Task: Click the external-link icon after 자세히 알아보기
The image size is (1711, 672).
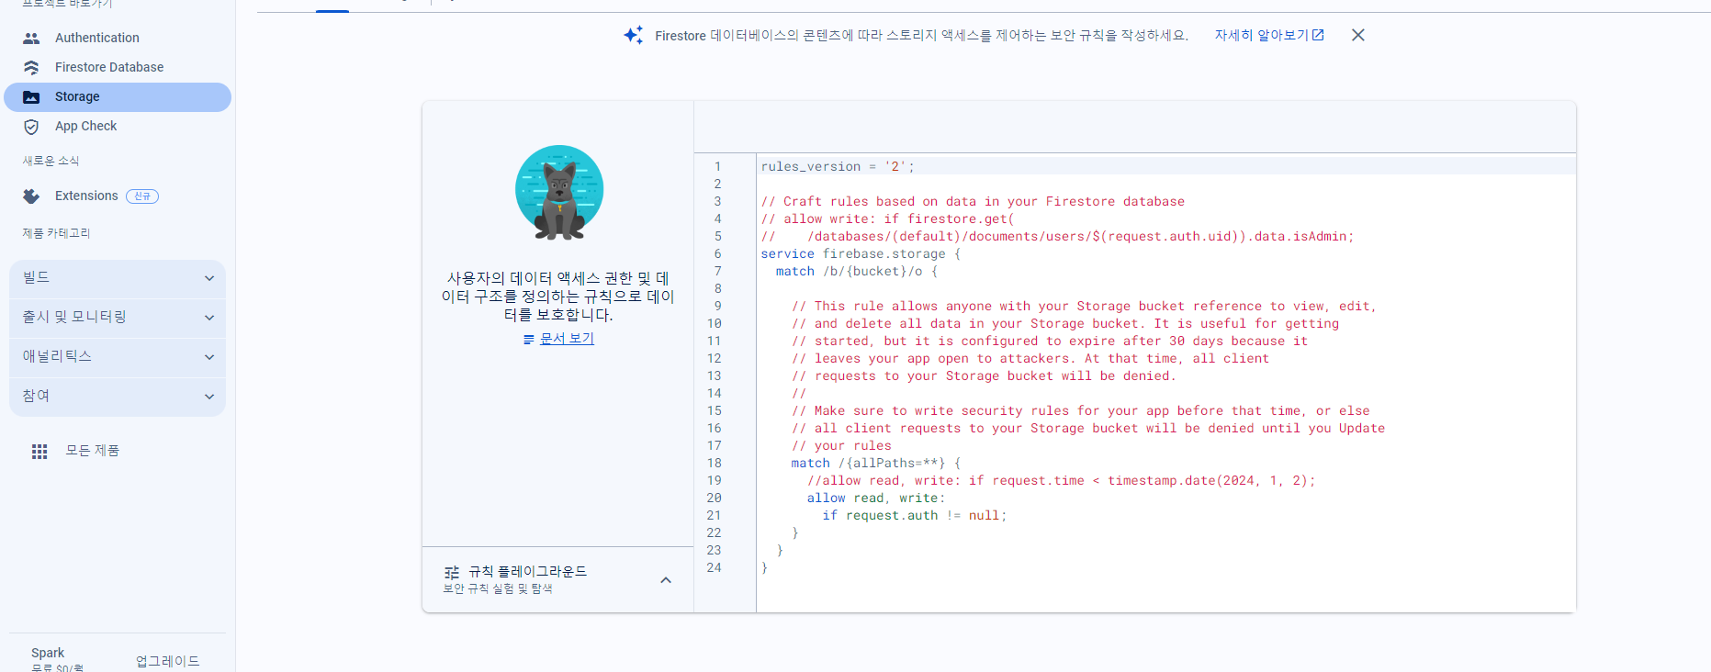Action: pos(1318,35)
